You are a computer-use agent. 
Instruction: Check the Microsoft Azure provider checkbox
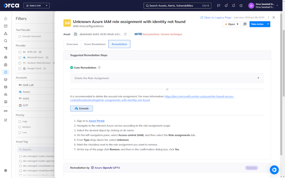tap(20, 57)
